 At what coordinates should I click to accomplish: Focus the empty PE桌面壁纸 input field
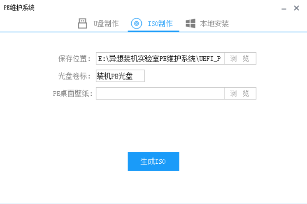point(160,93)
